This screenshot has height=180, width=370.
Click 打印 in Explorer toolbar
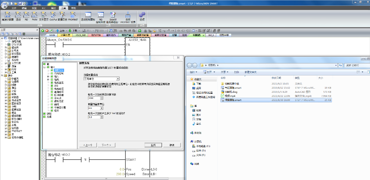[x=236, y=72]
